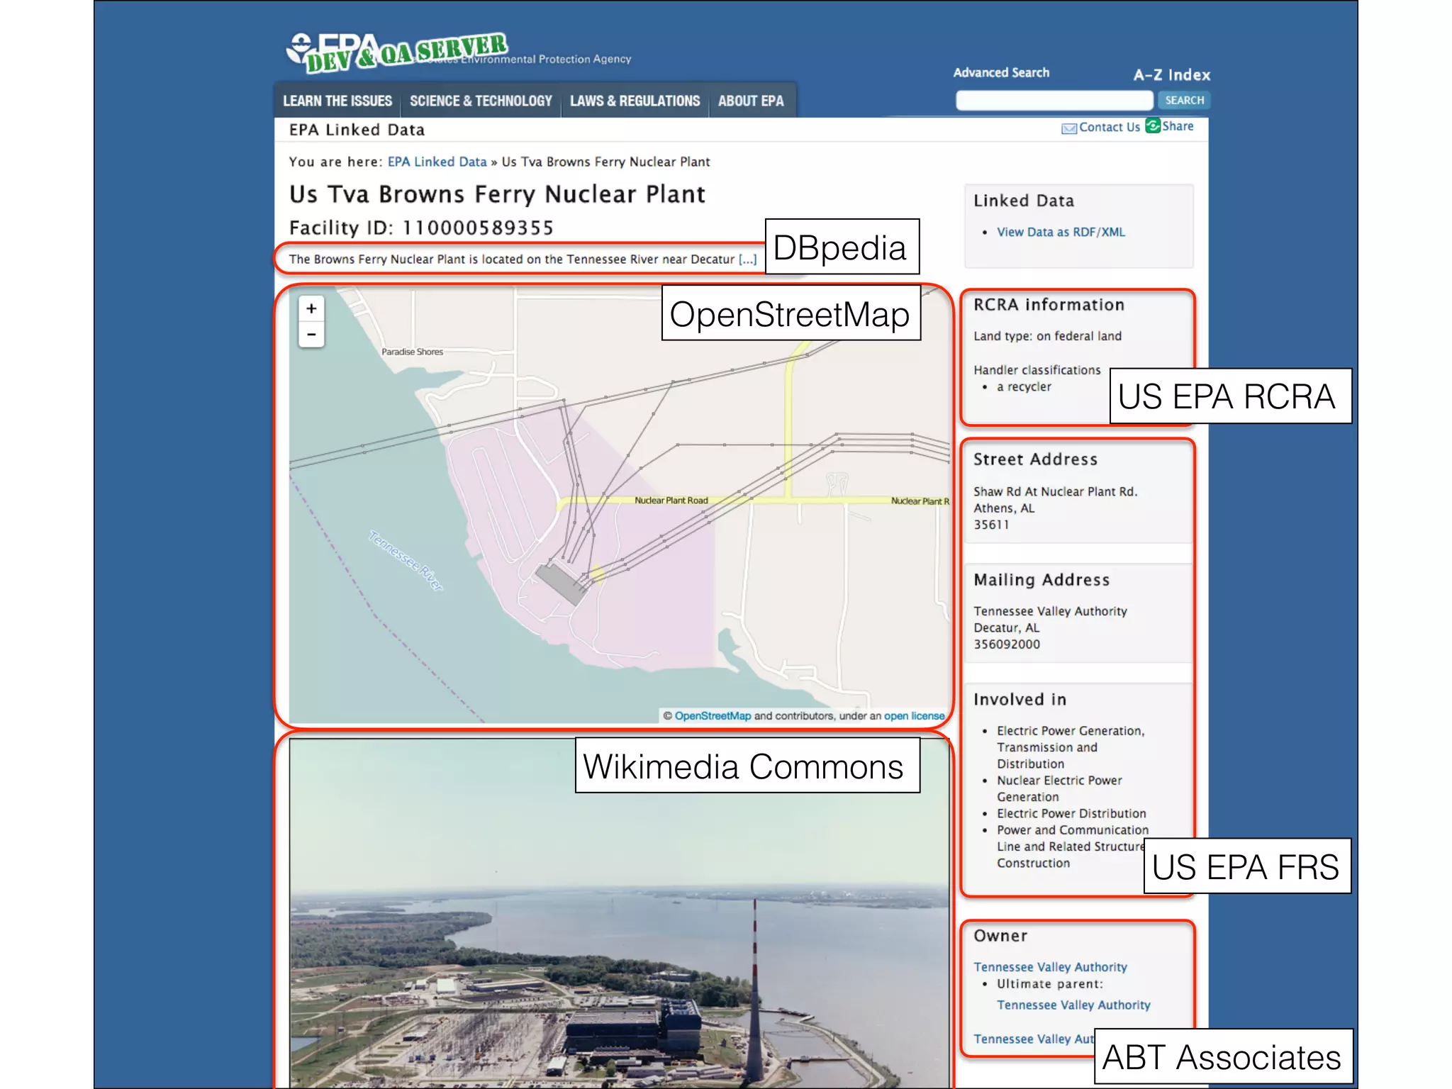
Task: Click the Advanced Search link
Action: [x=1001, y=72]
